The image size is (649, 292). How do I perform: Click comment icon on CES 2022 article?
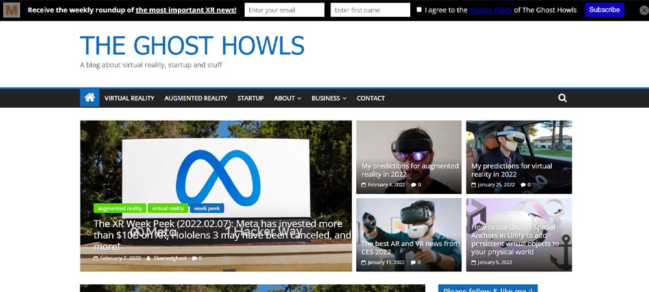coord(413,263)
